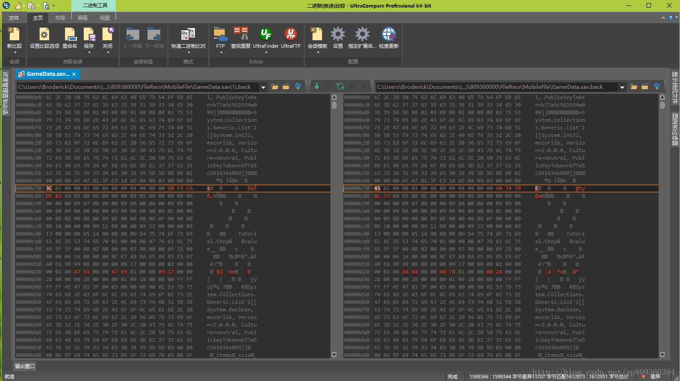Switch to the 主页 home ribbon tab
The image size is (680, 381).
[x=38, y=18]
